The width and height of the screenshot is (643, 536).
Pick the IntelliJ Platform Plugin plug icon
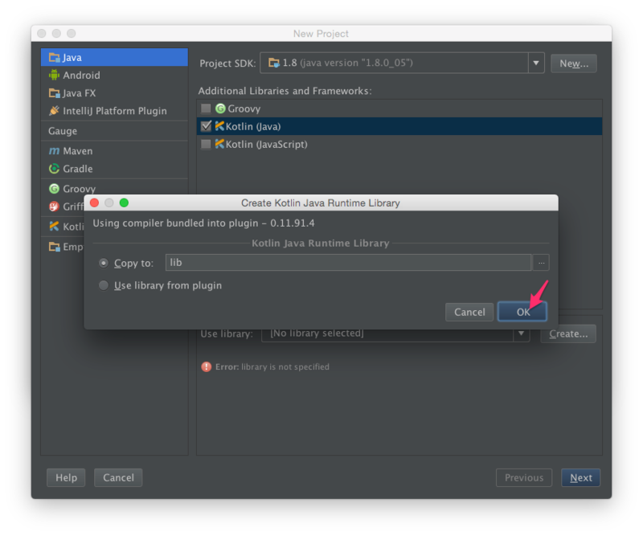coord(54,111)
